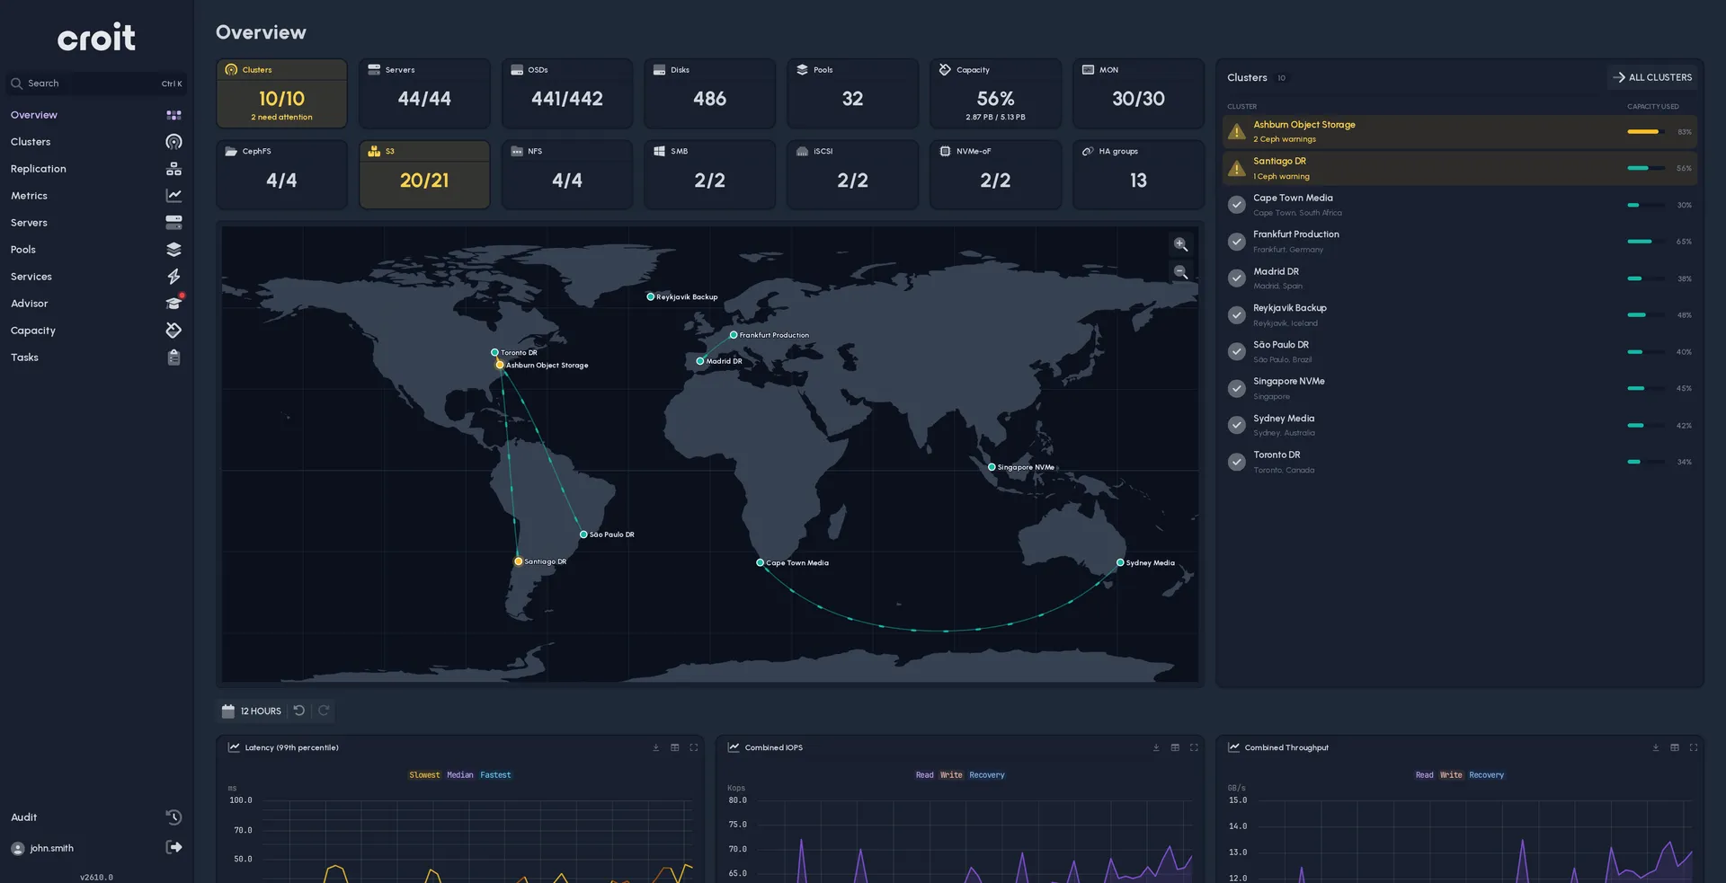Image resolution: width=1726 pixels, height=883 pixels.
Task: Zoom out on the world map
Action: pyautogui.click(x=1180, y=272)
